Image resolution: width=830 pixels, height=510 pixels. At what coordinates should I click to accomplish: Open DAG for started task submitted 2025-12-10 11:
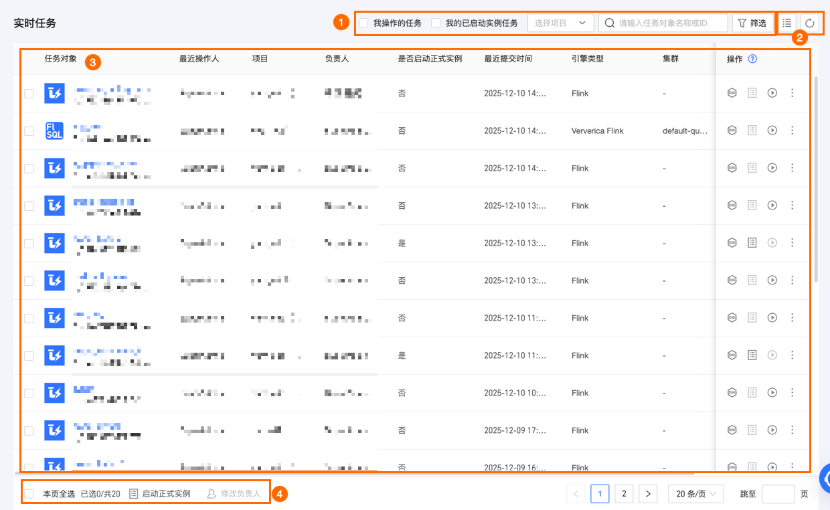click(x=732, y=355)
